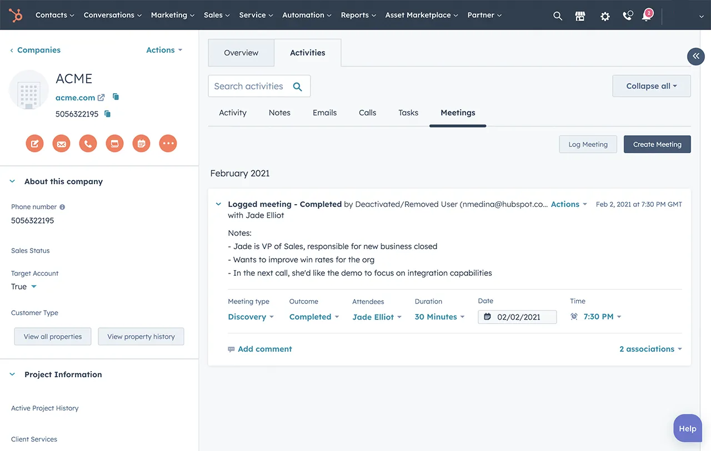
Task: Open the 7:30 PM time dropdown
Action: point(602,317)
